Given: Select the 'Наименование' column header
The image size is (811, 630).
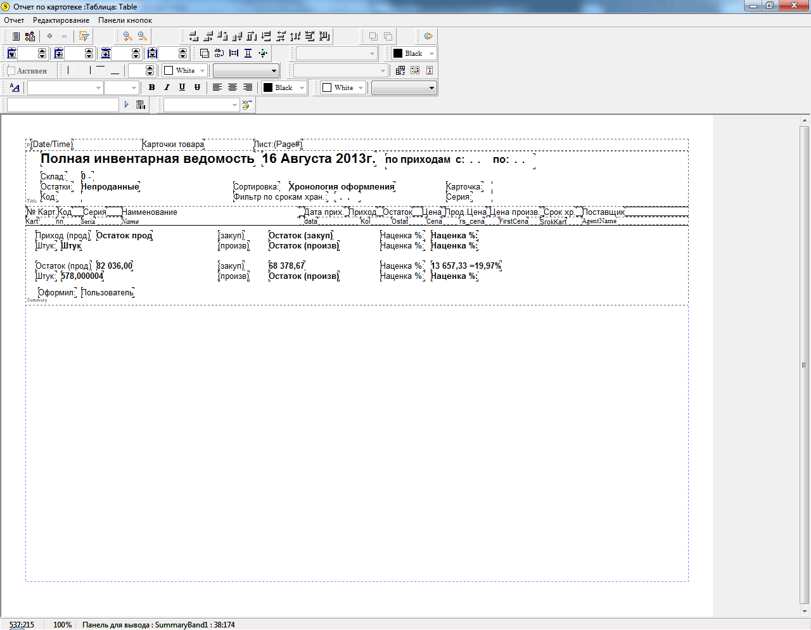Looking at the screenshot, I should point(150,212).
